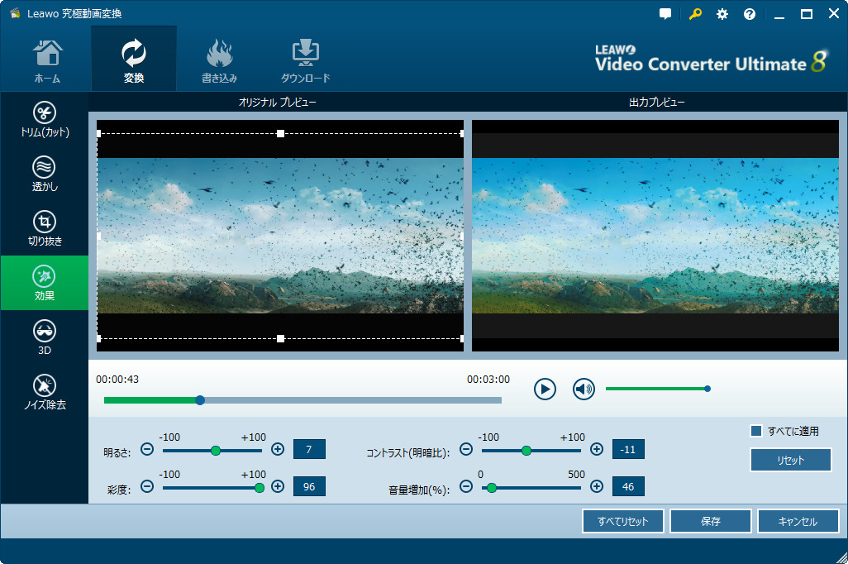848x564 pixels.
Task: Open the Trim (トリム) tool
Action: (45, 120)
